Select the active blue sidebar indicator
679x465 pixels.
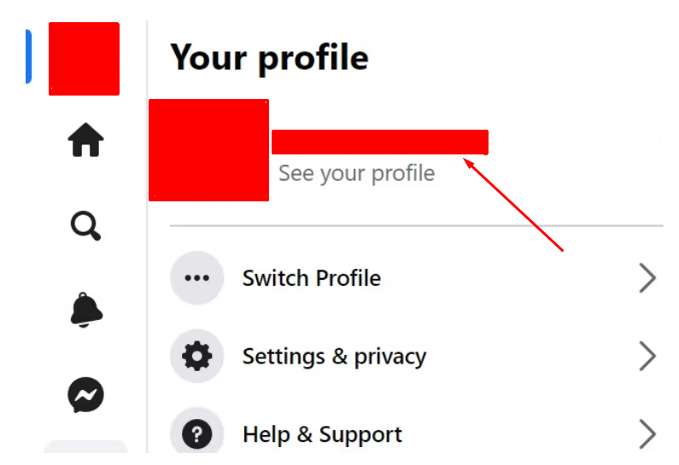28,56
